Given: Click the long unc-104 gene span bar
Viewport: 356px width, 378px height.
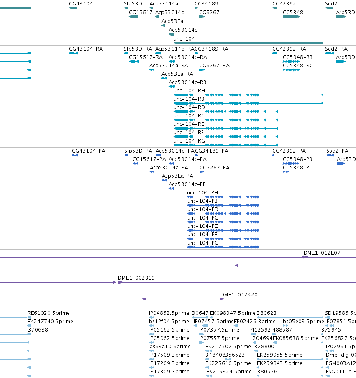Looking at the screenshot, I should [248, 43].
